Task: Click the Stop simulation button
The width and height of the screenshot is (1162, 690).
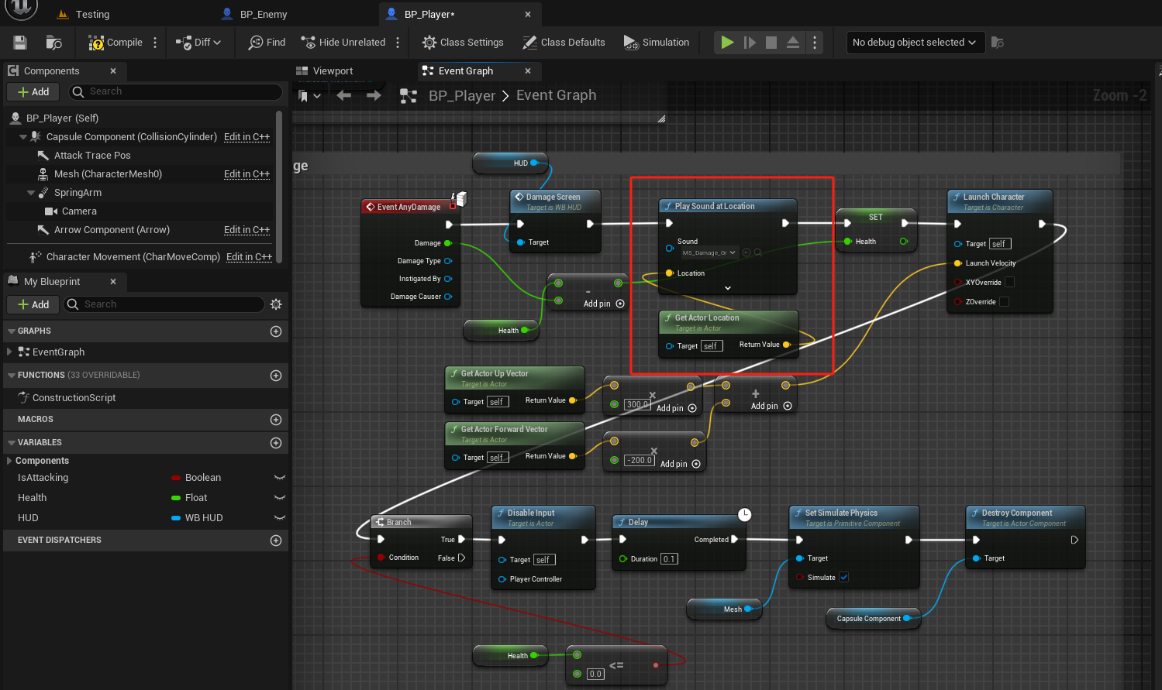Action: point(771,43)
